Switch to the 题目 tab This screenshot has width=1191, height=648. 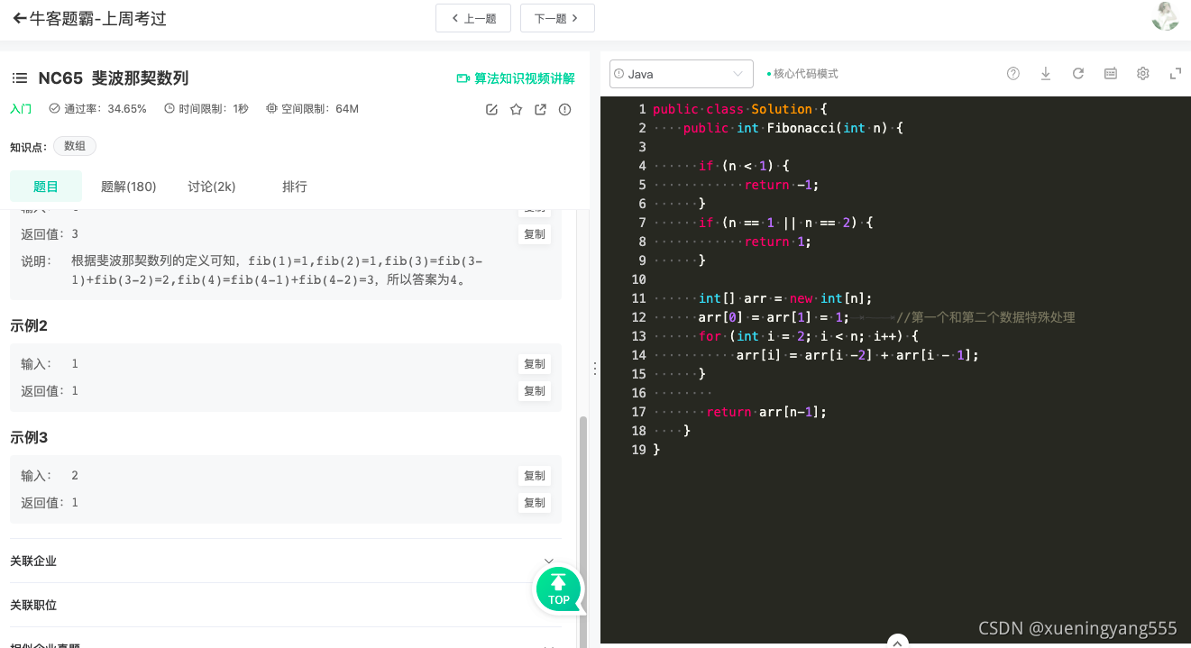tap(46, 187)
